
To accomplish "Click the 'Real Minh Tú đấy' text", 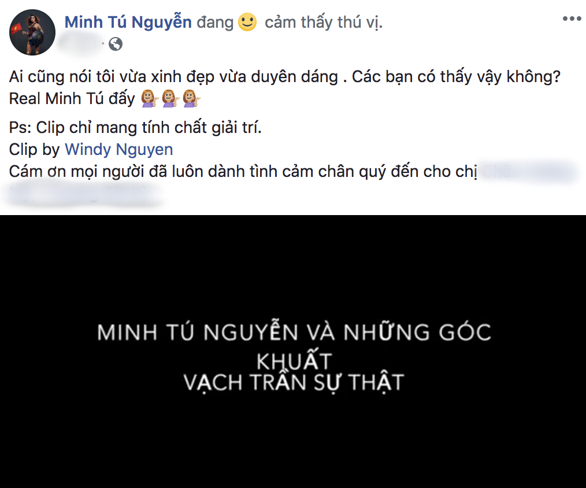I will tap(72, 99).
